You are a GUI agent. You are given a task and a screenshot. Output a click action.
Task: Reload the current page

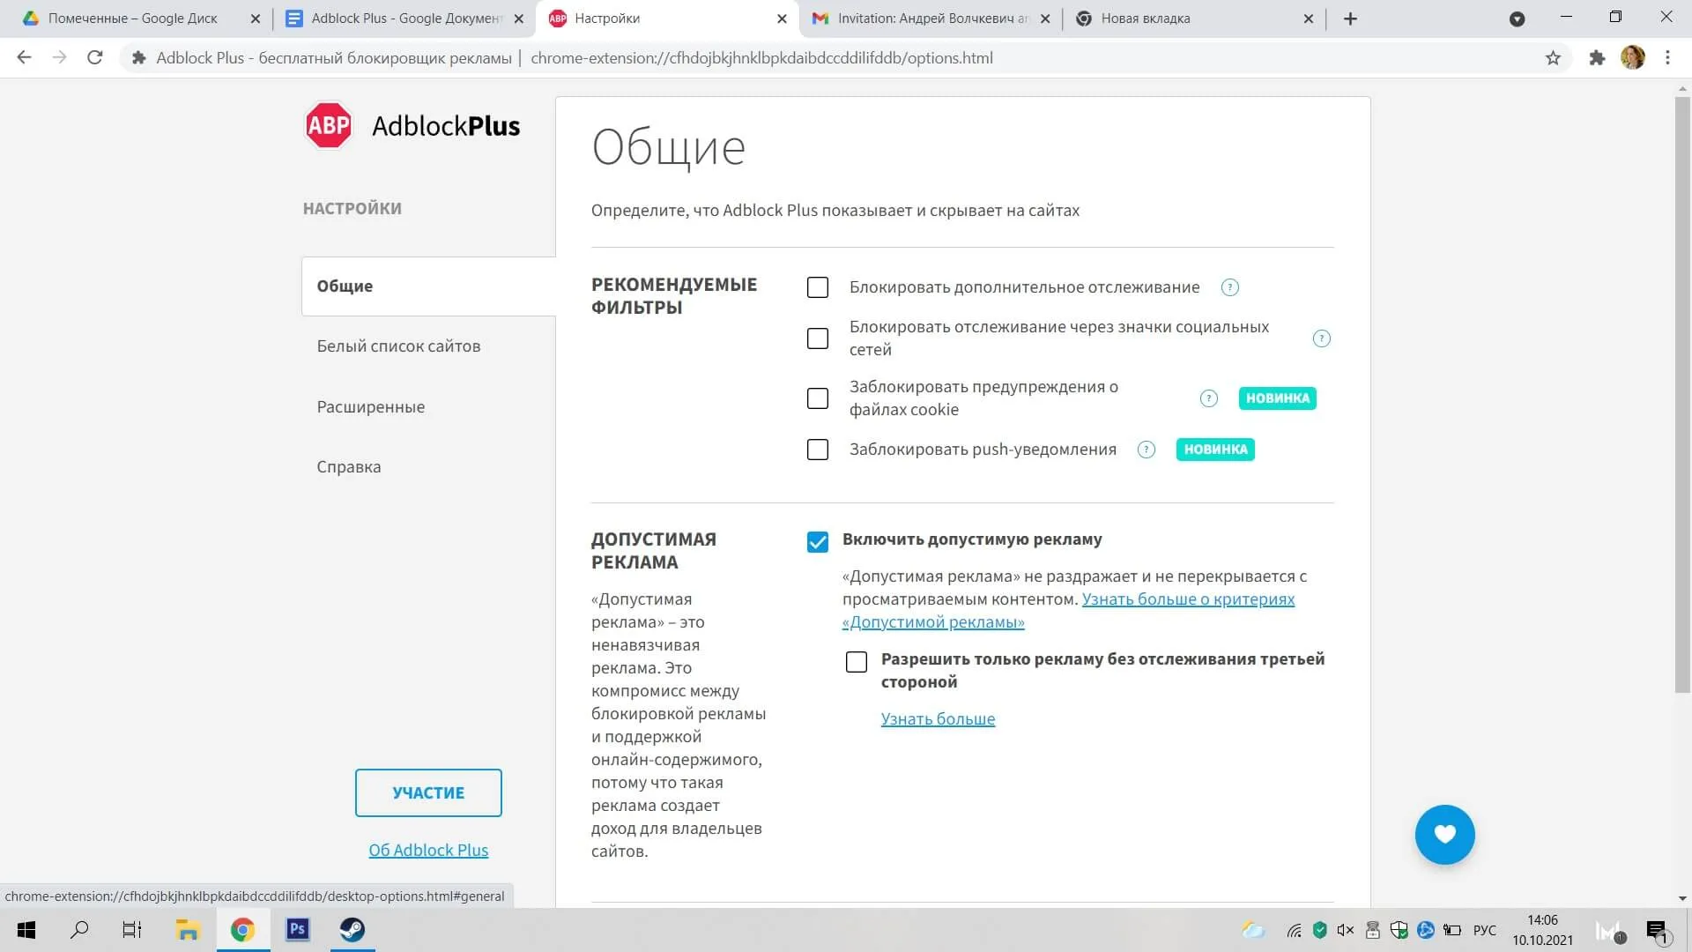95,58
